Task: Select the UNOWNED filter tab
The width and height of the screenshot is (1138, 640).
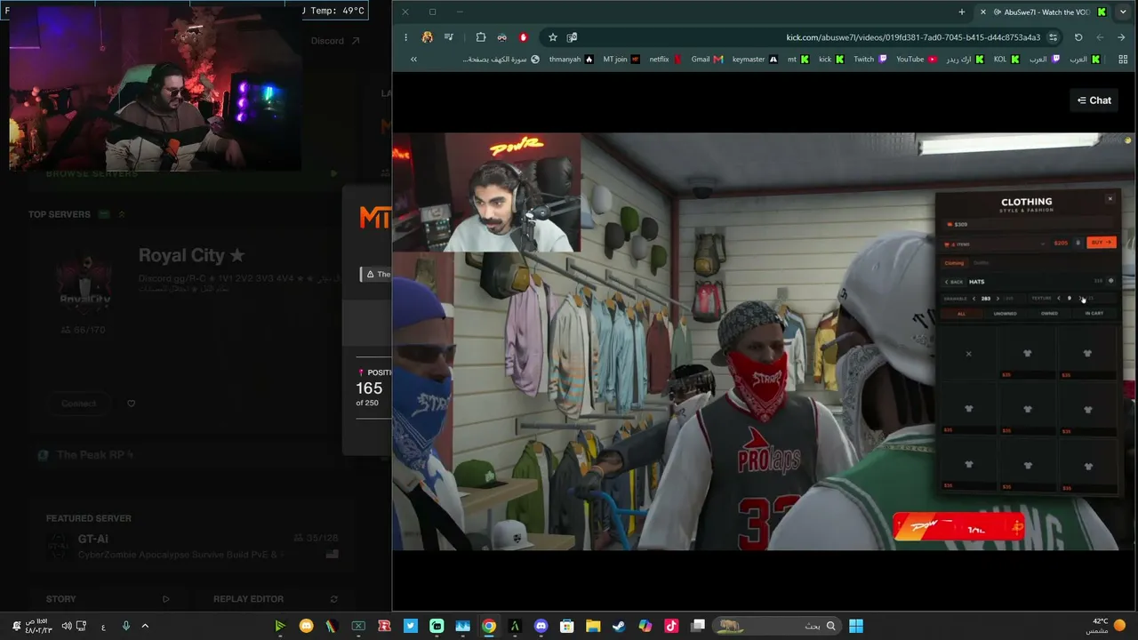Action: click(1005, 314)
